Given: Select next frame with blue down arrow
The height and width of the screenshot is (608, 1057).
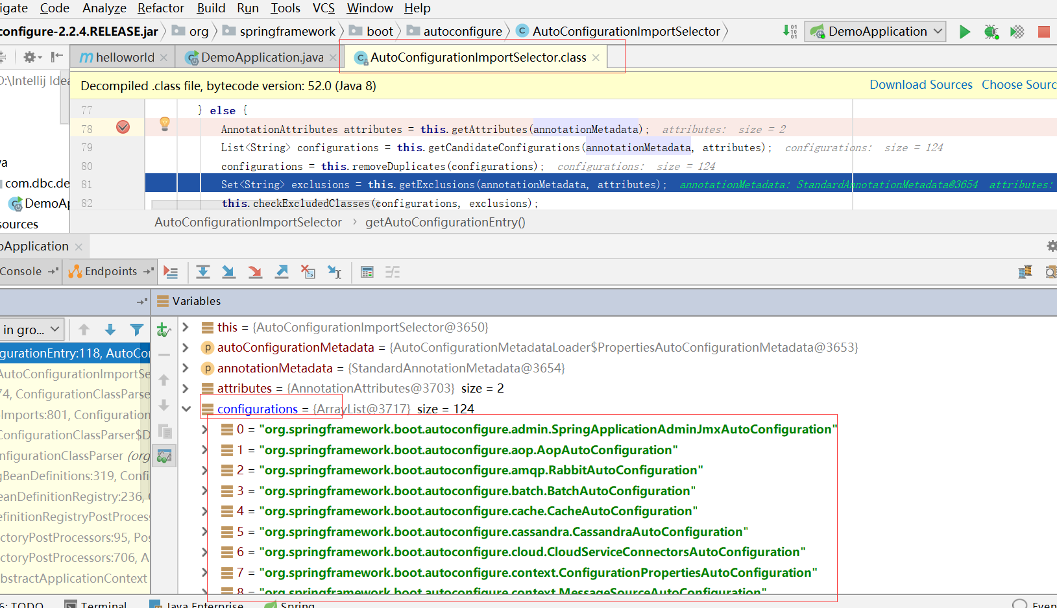Looking at the screenshot, I should 110,330.
